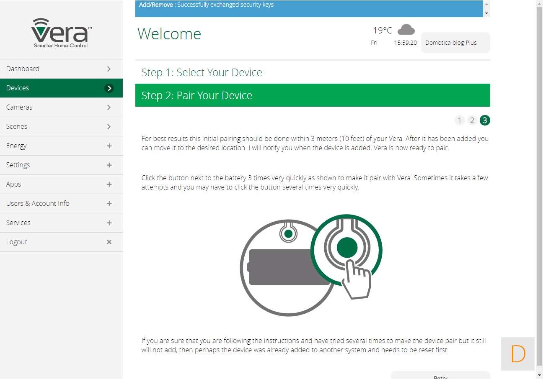Click the orange D badge icon

pos(518,354)
